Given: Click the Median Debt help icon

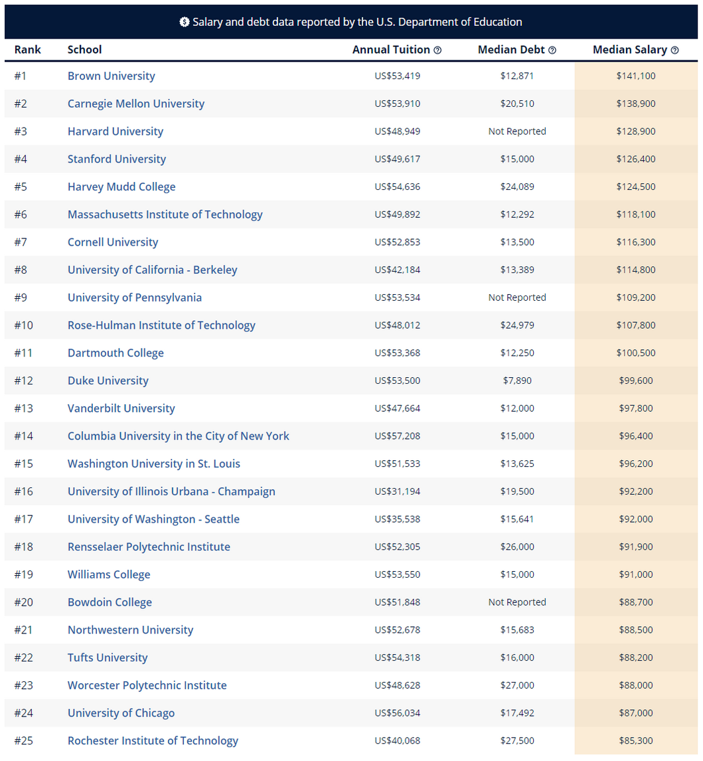Looking at the screenshot, I should [x=552, y=50].
